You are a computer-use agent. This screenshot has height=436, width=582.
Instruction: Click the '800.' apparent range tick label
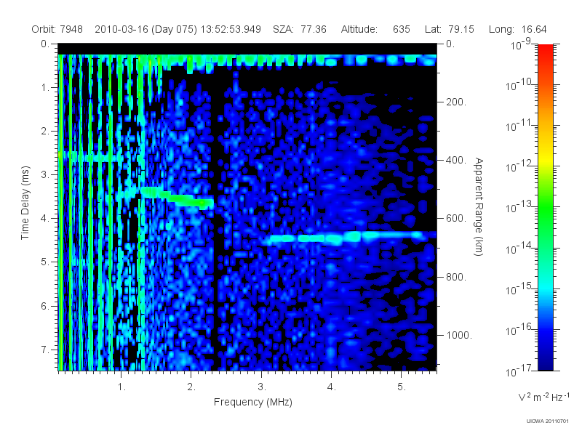click(456, 277)
